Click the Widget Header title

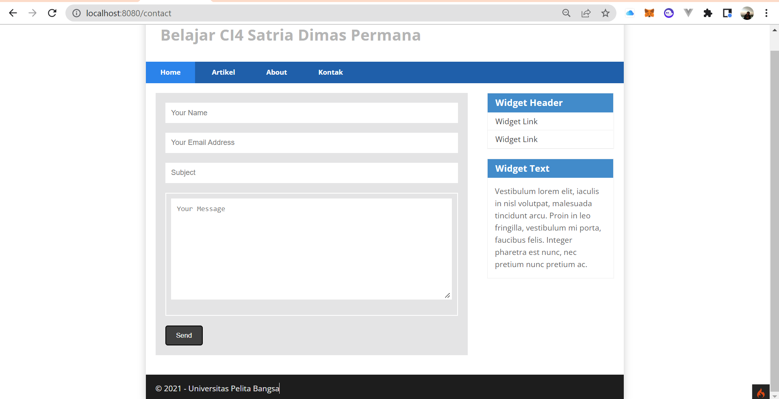[x=529, y=103]
